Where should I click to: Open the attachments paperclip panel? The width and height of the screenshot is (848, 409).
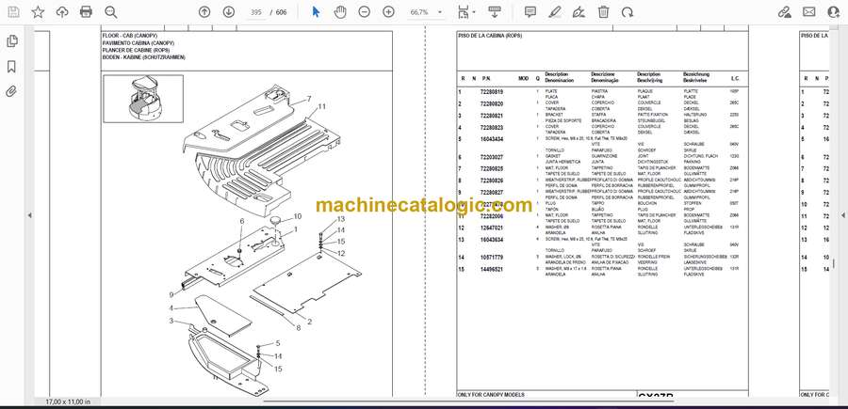(x=11, y=91)
